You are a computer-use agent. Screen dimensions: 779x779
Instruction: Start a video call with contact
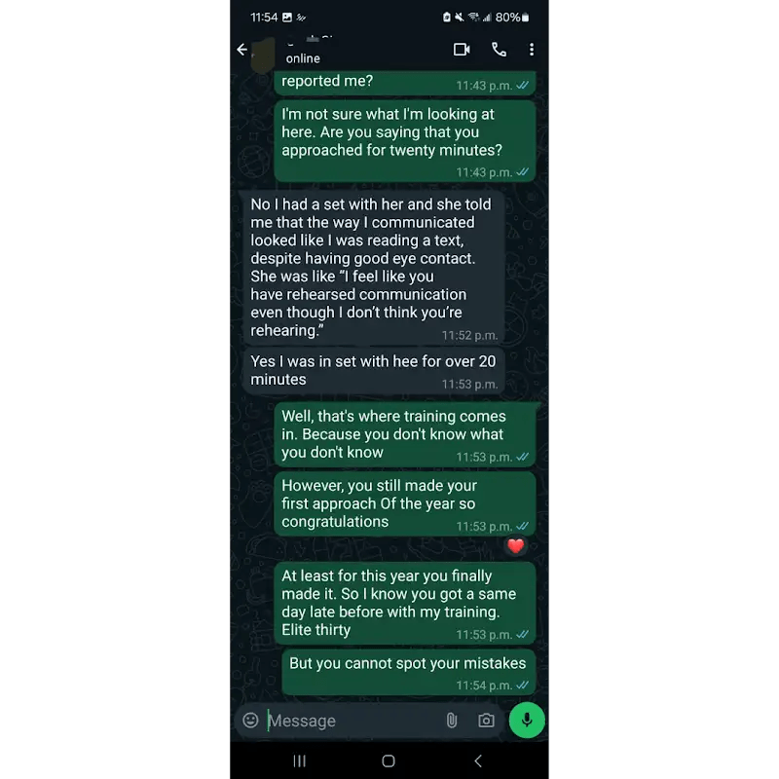[462, 50]
